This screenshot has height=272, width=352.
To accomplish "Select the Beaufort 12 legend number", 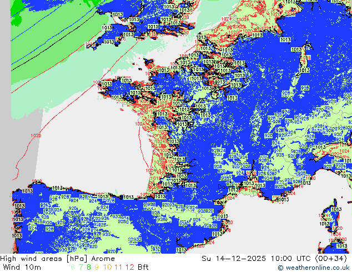I will click(x=130, y=268).
